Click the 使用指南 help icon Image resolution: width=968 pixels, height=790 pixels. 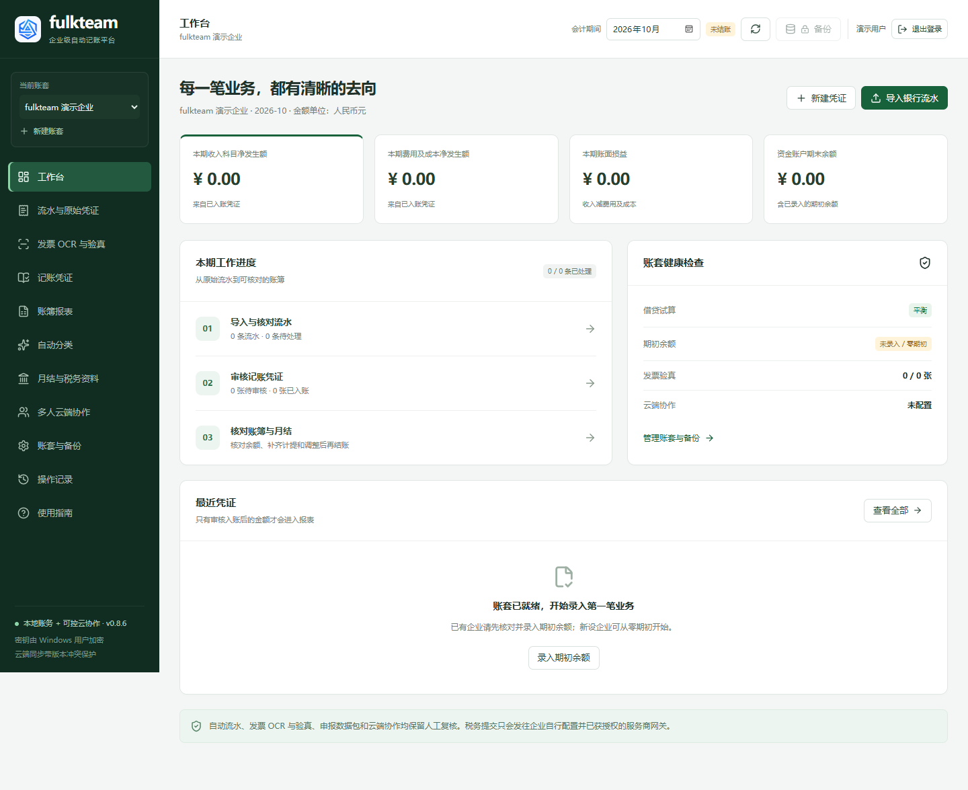[24, 513]
